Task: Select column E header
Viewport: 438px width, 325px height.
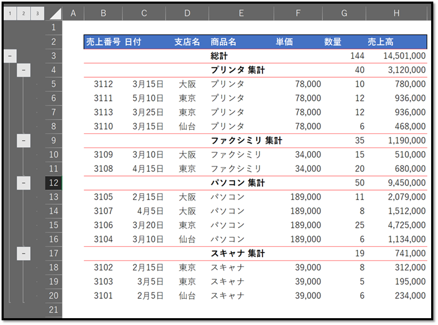Action: tap(241, 12)
